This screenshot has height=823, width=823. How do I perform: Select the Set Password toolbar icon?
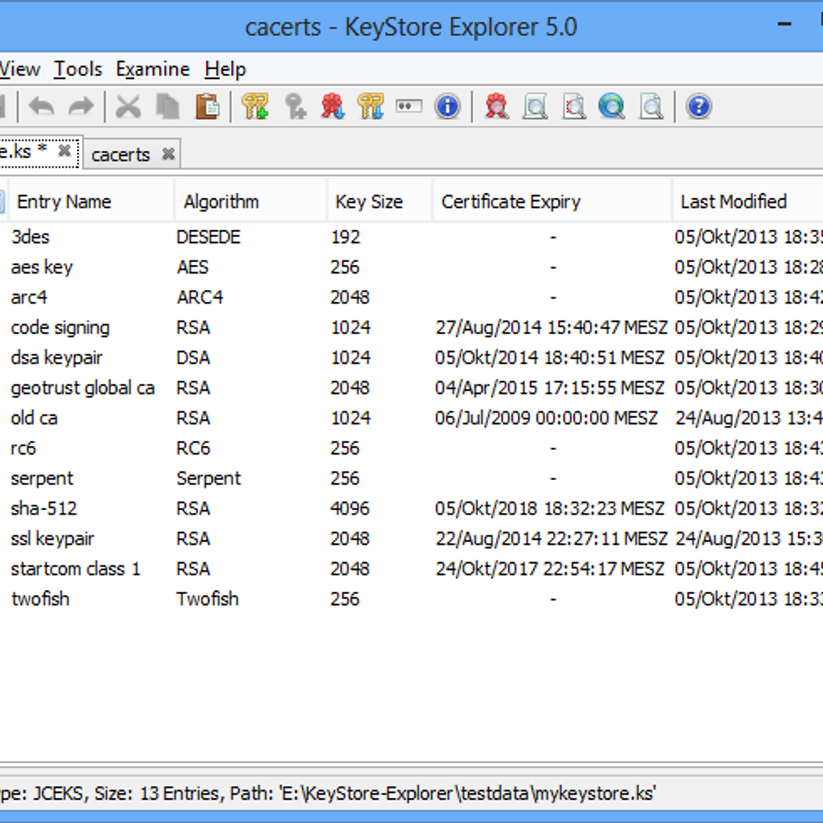click(407, 106)
